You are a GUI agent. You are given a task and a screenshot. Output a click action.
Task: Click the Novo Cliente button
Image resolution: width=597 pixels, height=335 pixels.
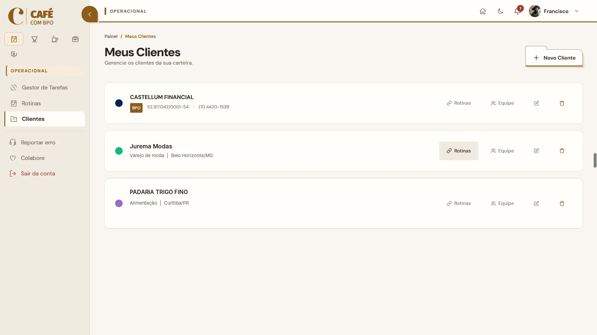[x=554, y=58]
